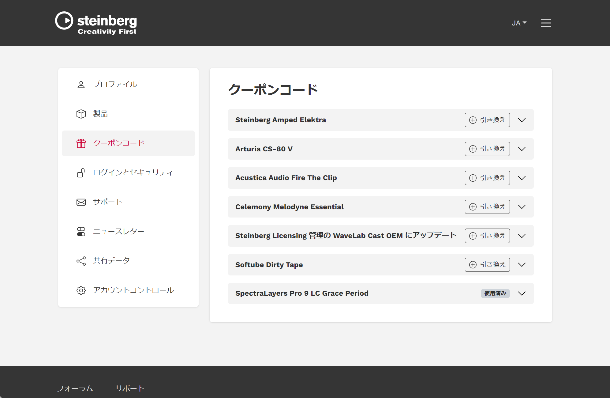Open the フォーラム footer link
This screenshot has width=610, height=398.
(x=75, y=389)
